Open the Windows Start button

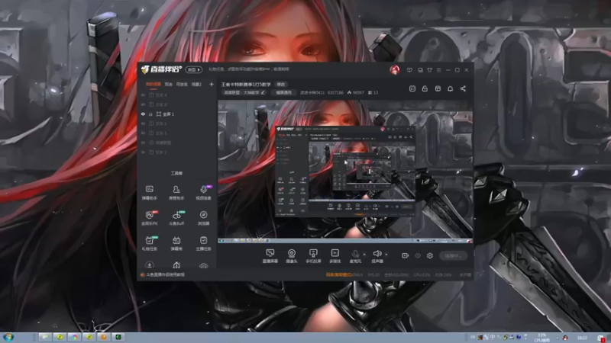click(8, 337)
